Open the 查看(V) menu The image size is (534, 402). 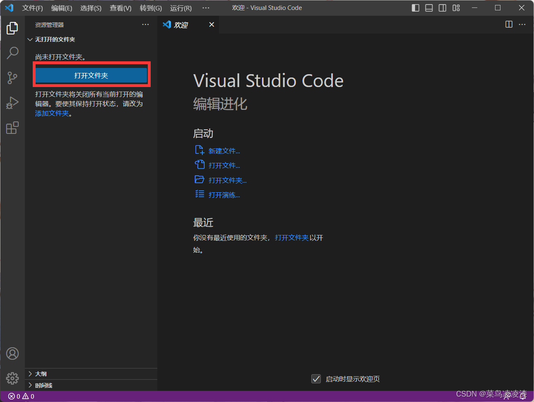point(120,8)
